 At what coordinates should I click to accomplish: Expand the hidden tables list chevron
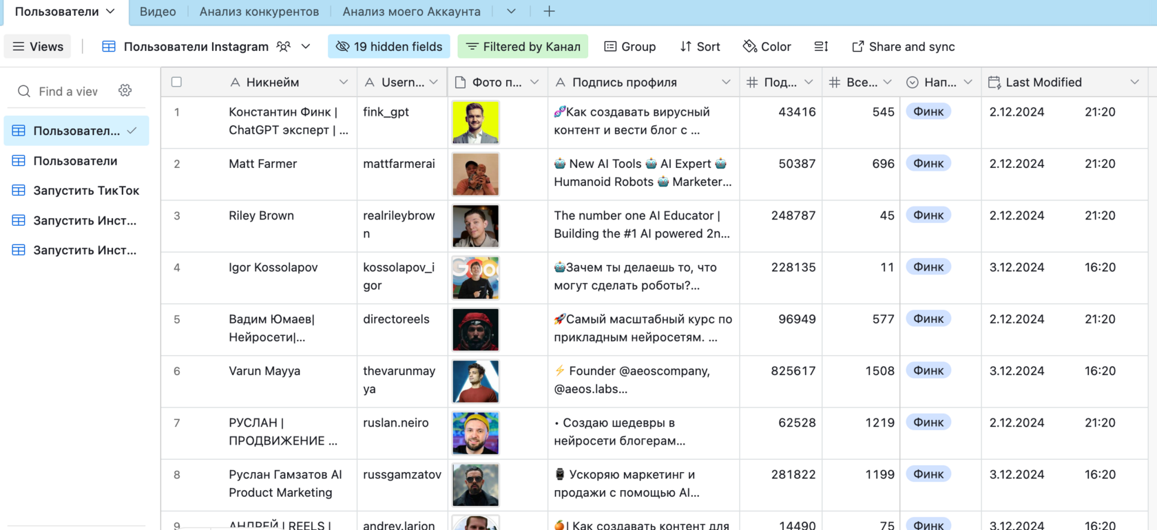511,12
